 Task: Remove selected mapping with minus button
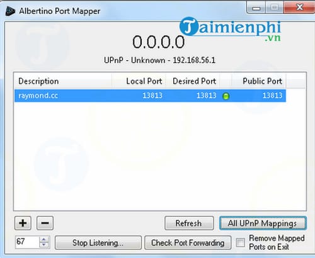[45, 223]
